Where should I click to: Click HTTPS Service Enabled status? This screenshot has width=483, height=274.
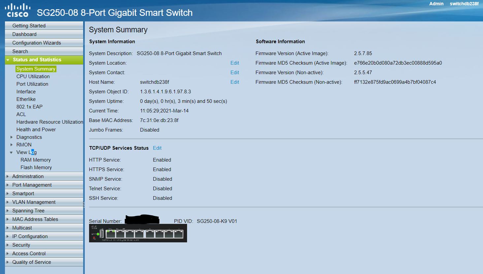click(162, 169)
